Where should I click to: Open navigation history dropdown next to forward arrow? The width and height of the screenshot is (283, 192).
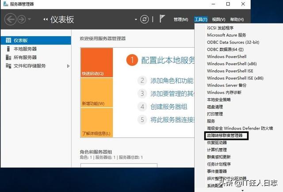point(30,19)
